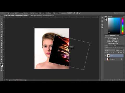Toggle lock transparent pixels
This screenshot has width=125, height=93.
click(108, 53)
